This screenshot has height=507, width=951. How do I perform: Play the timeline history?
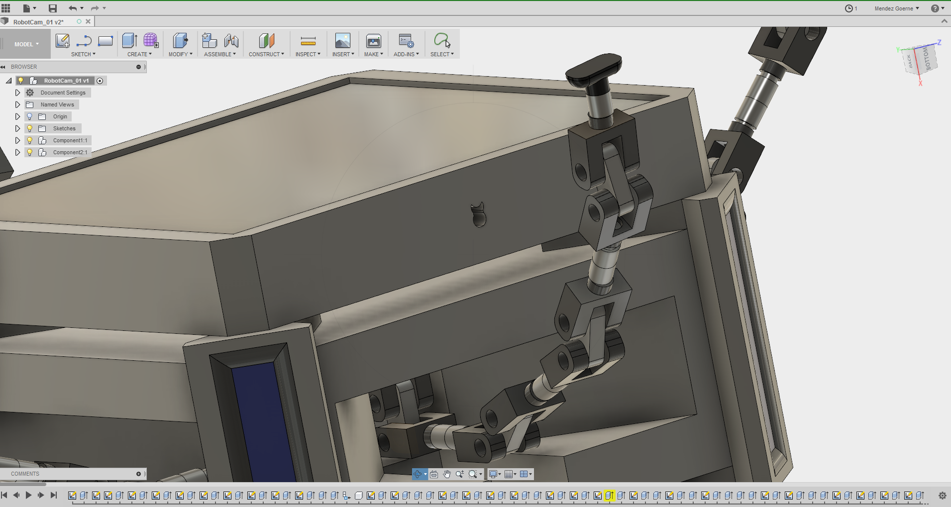coord(28,495)
